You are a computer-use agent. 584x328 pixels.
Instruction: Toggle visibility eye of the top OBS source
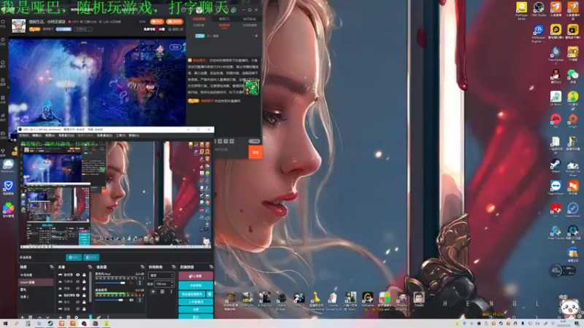tap(78, 275)
